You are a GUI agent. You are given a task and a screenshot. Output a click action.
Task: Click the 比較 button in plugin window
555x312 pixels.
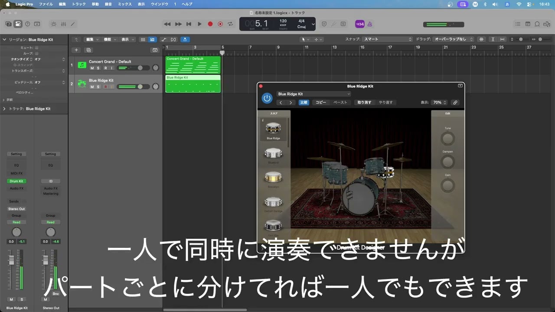304,103
